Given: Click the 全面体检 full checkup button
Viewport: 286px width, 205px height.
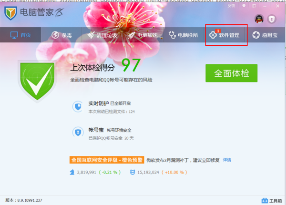Looking at the screenshot, I should (232, 73).
